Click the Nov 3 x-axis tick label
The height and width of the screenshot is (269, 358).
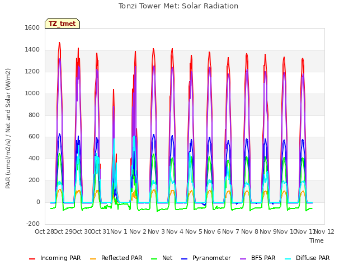[x=156, y=231]
